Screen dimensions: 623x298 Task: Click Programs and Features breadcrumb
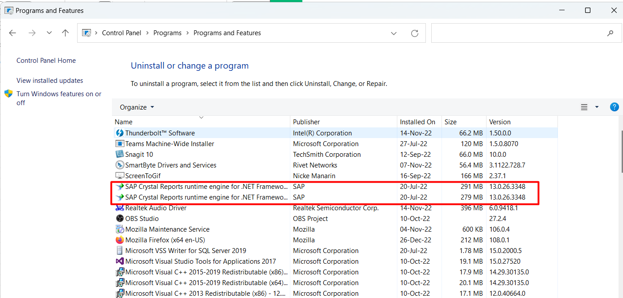point(227,33)
